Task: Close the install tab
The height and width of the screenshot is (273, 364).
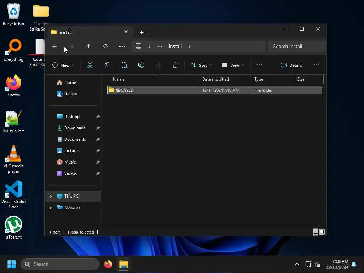Action: (x=126, y=32)
